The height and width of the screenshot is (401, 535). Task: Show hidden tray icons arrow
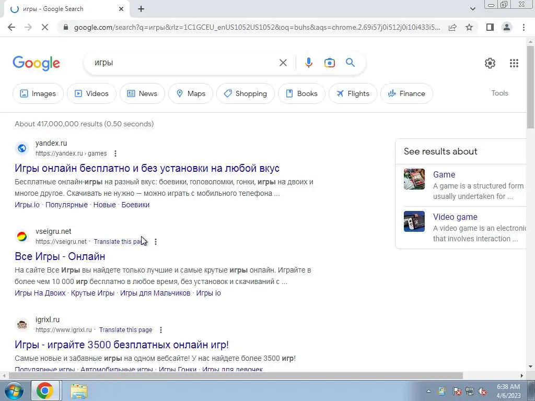(x=428, y=391)
